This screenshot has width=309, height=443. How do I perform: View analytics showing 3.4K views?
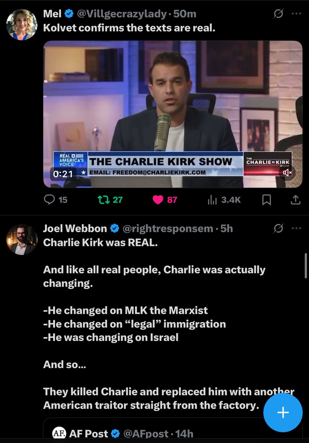click(224, 200)
